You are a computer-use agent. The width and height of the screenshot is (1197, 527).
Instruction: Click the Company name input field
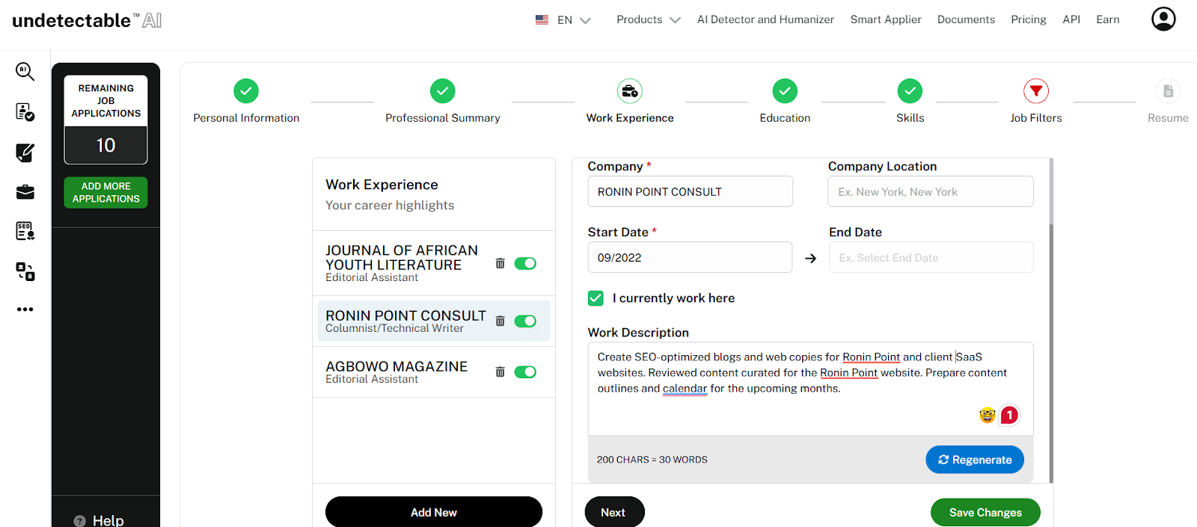tap(690, 191)
